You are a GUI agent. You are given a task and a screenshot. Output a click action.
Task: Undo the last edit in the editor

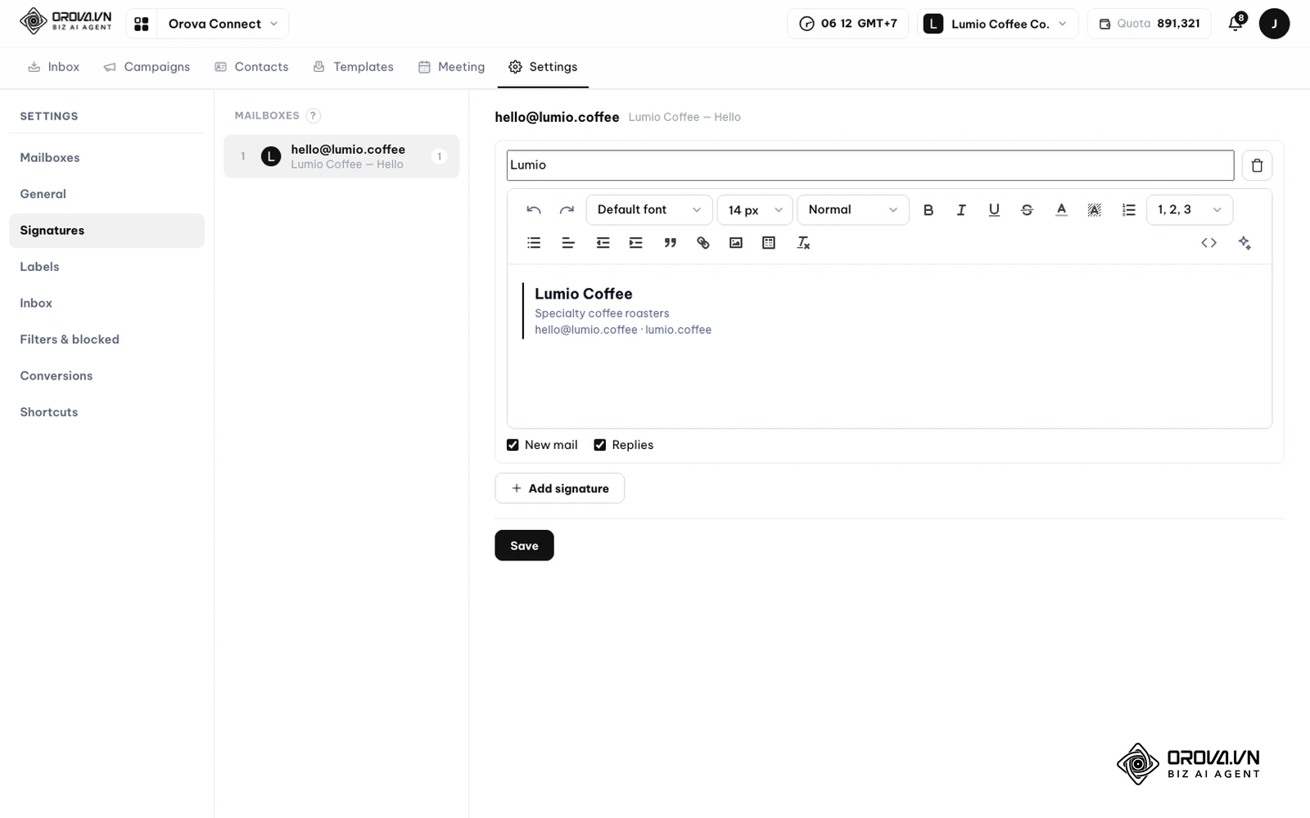pyautogui.click(x=534, y=210)
